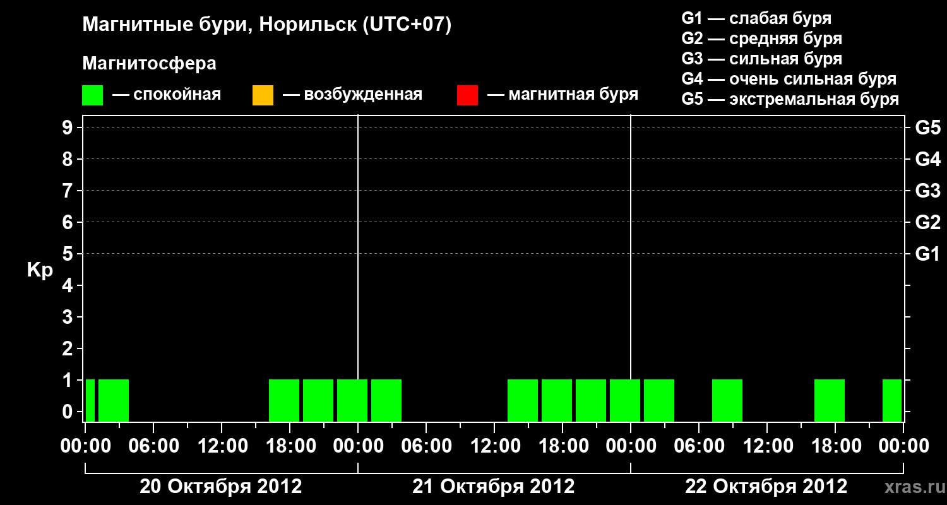Click the line 'G4 — очень сильная буря'
Image resolution: width=947 pixels, height=505 pixels.
coord(789,79)
